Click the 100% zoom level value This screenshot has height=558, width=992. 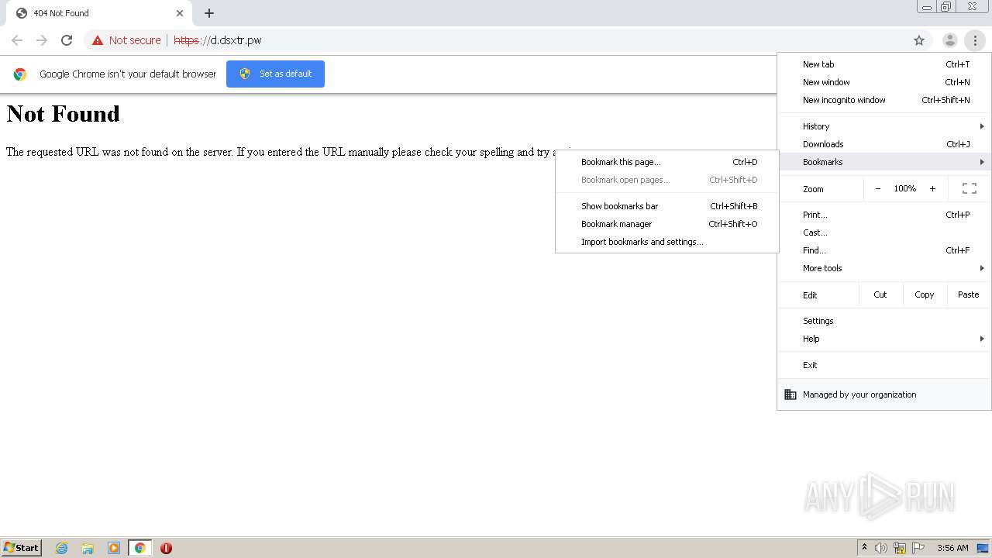coord(905,188)
